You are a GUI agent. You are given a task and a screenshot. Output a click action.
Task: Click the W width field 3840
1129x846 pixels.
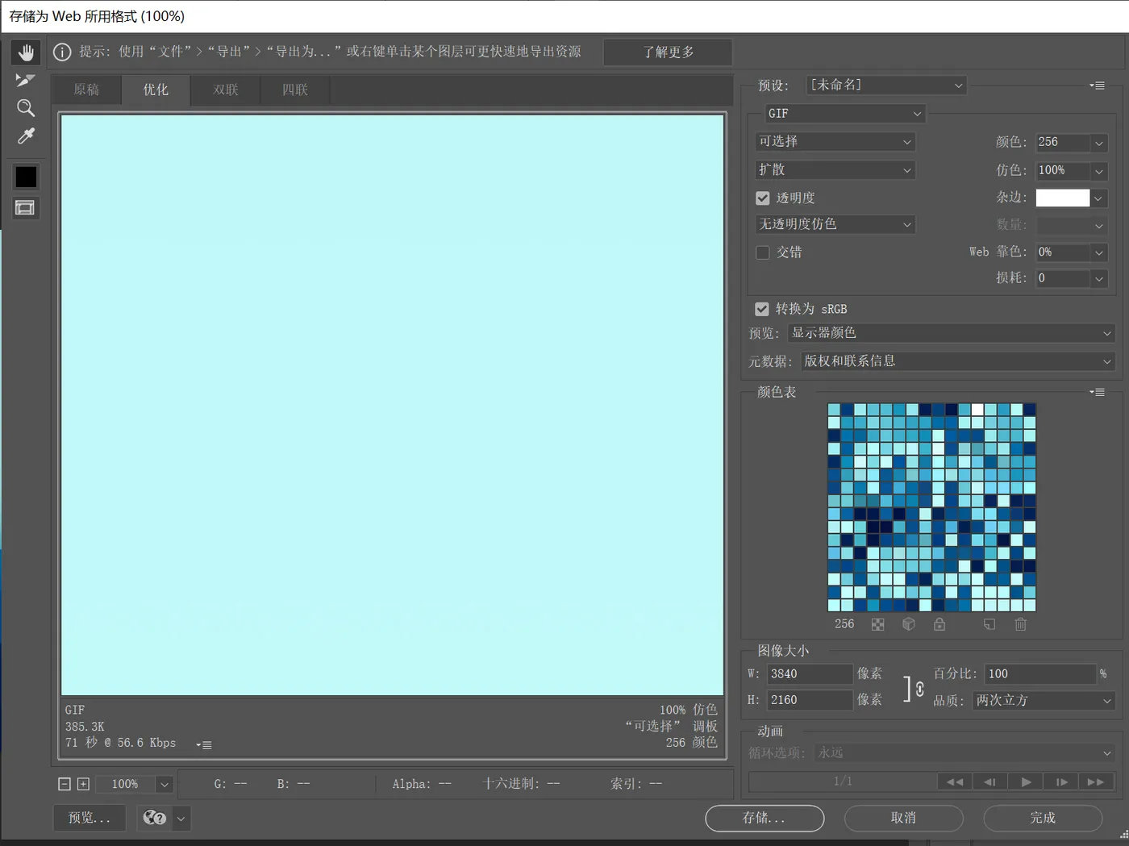pyautogui.click(x=810, y=674)
